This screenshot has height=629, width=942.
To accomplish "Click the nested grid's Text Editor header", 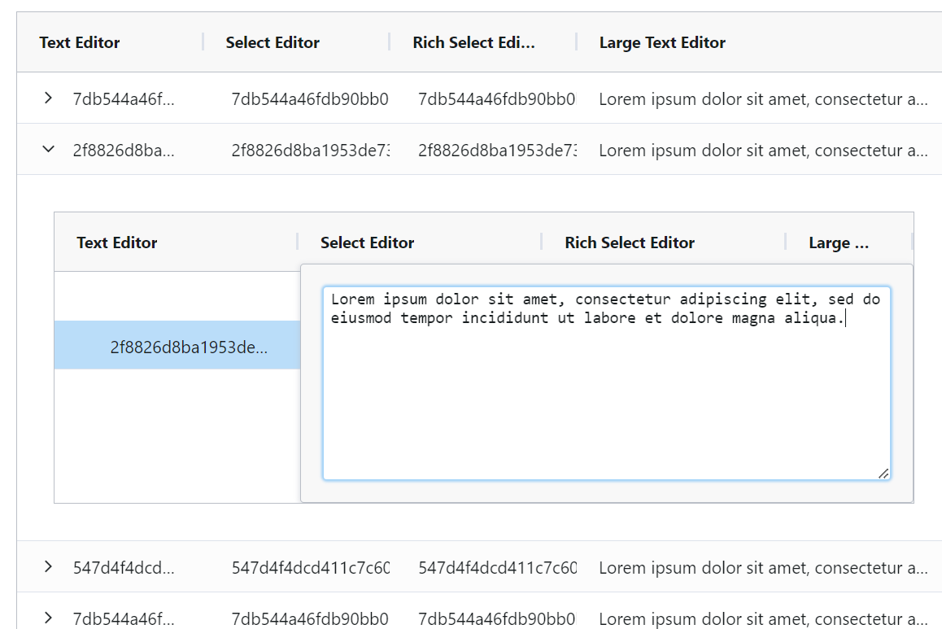I will pyautogui.click(x=116, y=242).
